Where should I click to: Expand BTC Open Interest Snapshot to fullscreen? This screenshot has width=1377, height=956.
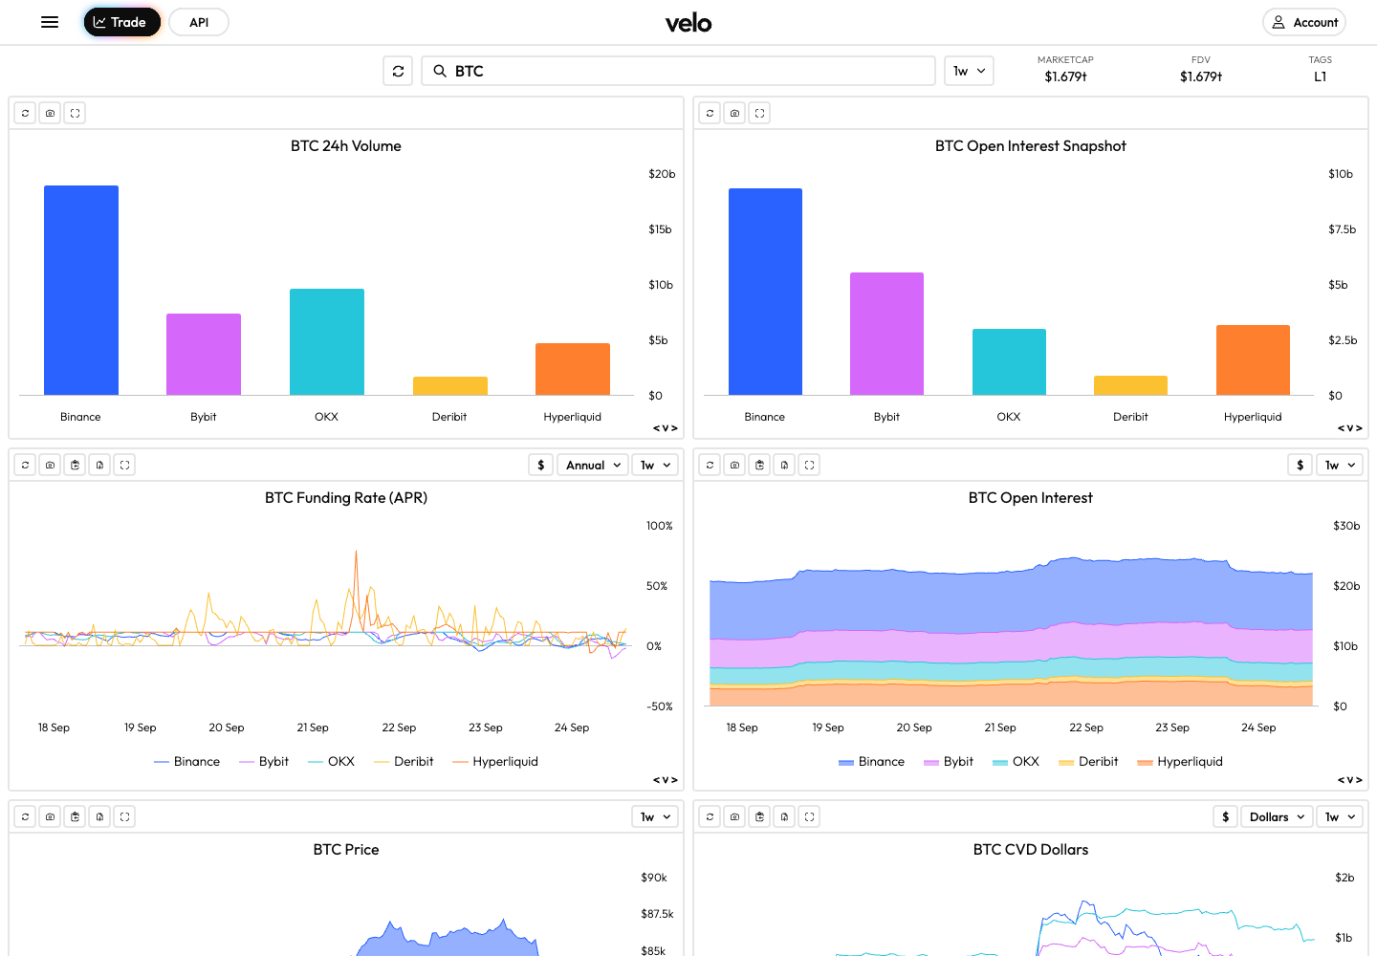(760, 113)
